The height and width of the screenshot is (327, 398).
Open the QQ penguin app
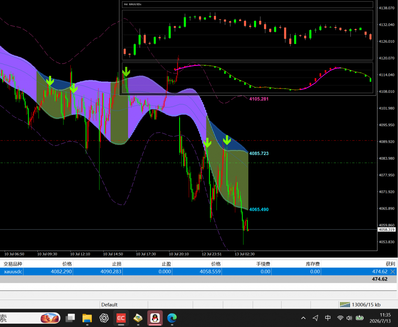155,318
